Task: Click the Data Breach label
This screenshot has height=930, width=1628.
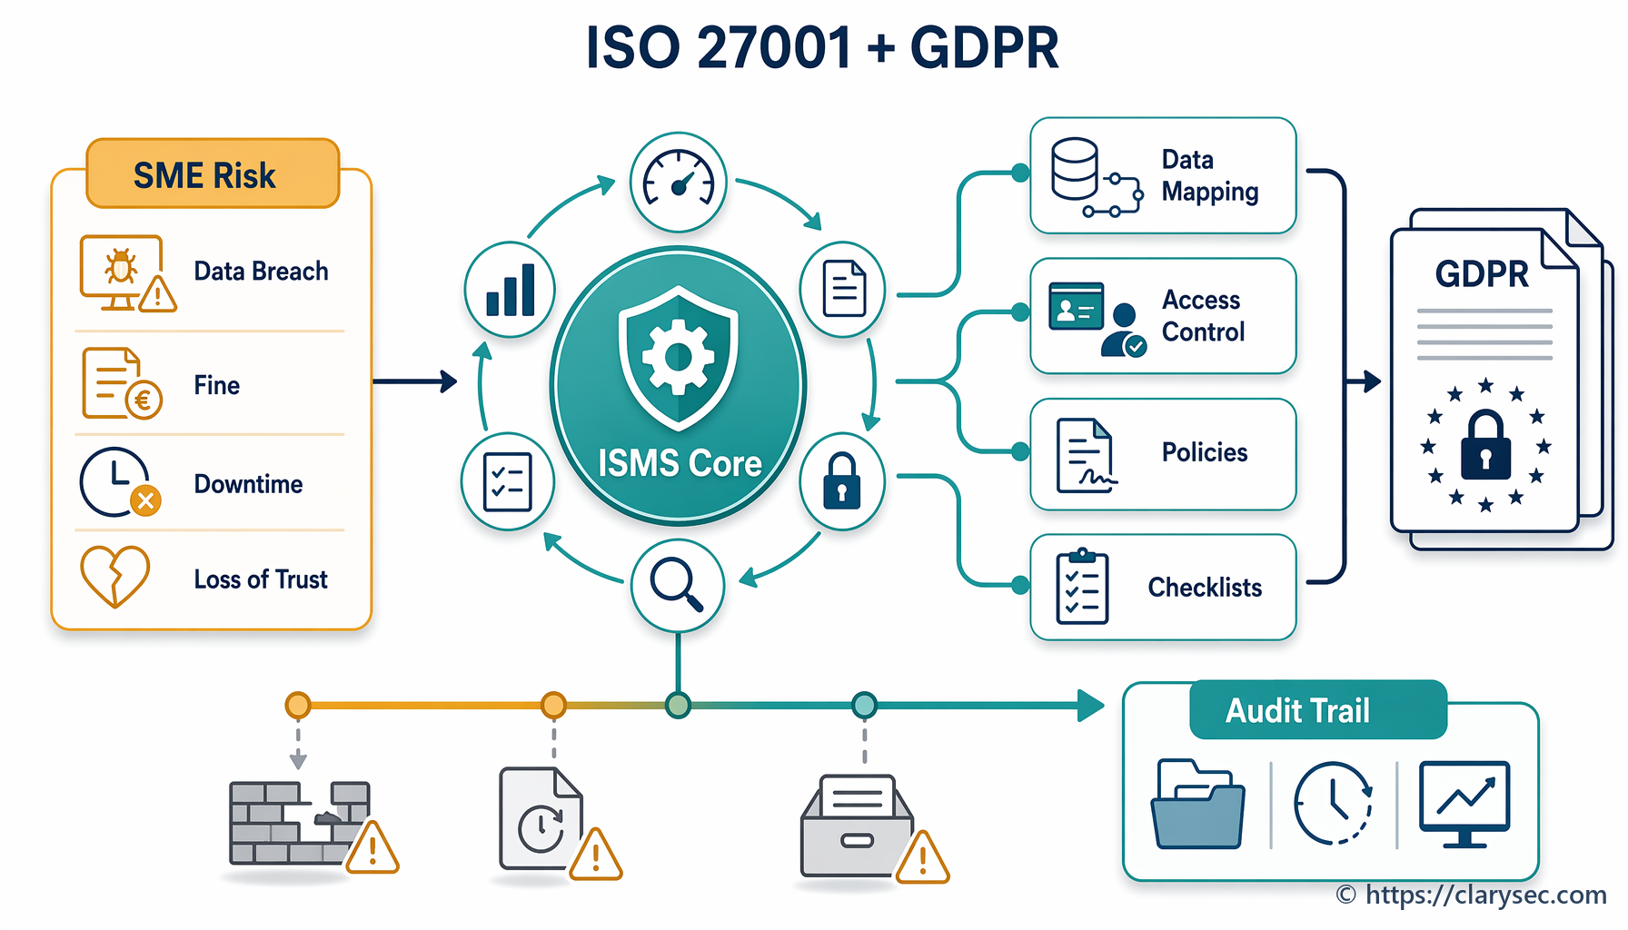Action: pos(261,272)
